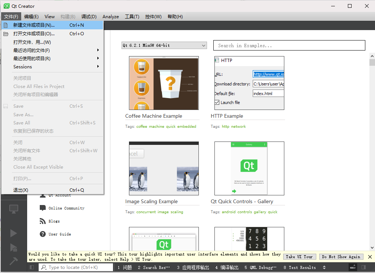Click the Qt Creator logo in the title bar

point(6,6)
